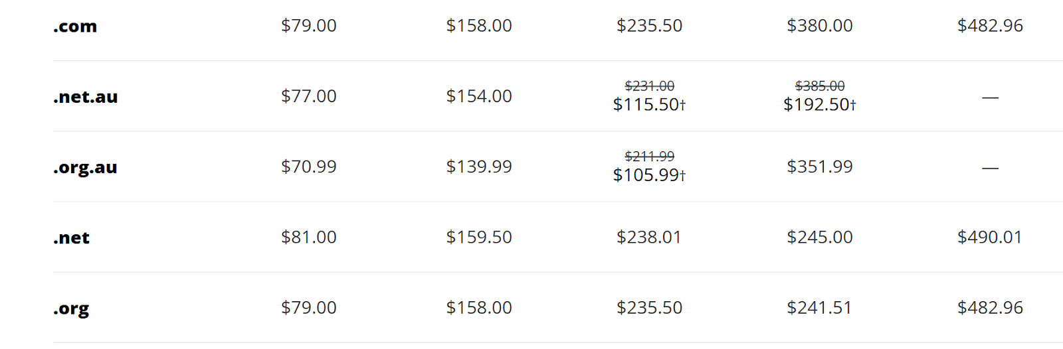Select the $241.51 price for .org
The width and height of the screenshot is (1063, 349).
click(819, 308)
